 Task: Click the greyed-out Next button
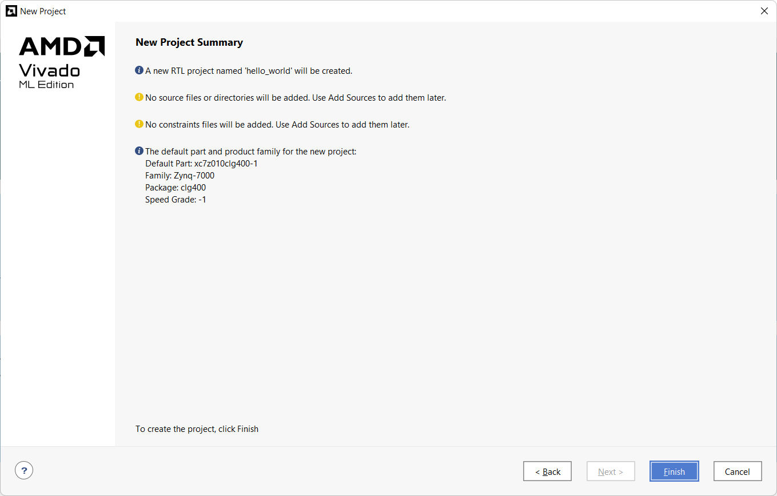click(x=610, y=471)
